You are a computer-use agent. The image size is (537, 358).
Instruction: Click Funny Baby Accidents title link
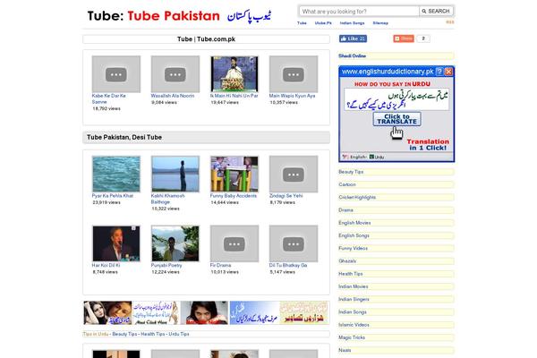pos(234,196)
